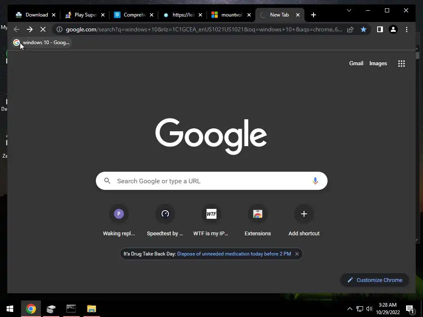Open File Explorer from taskbar
The height and width of the screenshot is (317, 423).
(x=92, y=309)
